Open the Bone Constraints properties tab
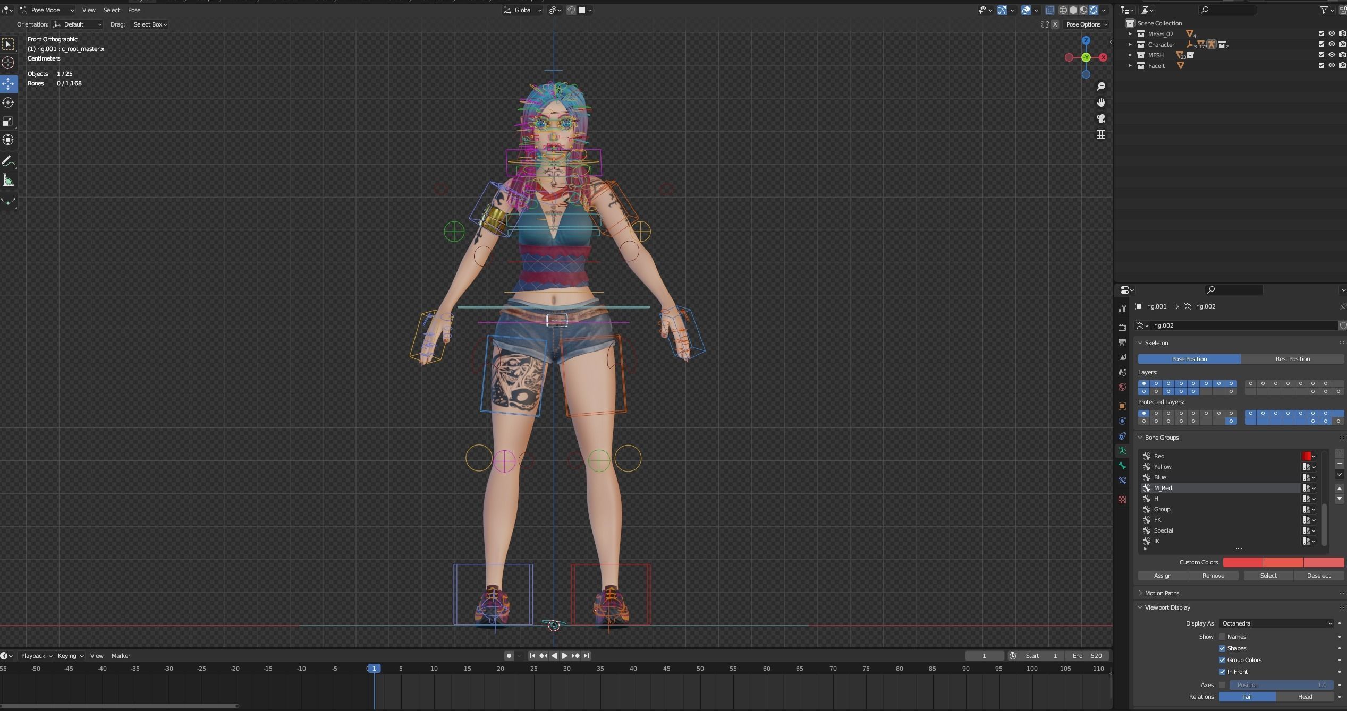 [1122, 481]
